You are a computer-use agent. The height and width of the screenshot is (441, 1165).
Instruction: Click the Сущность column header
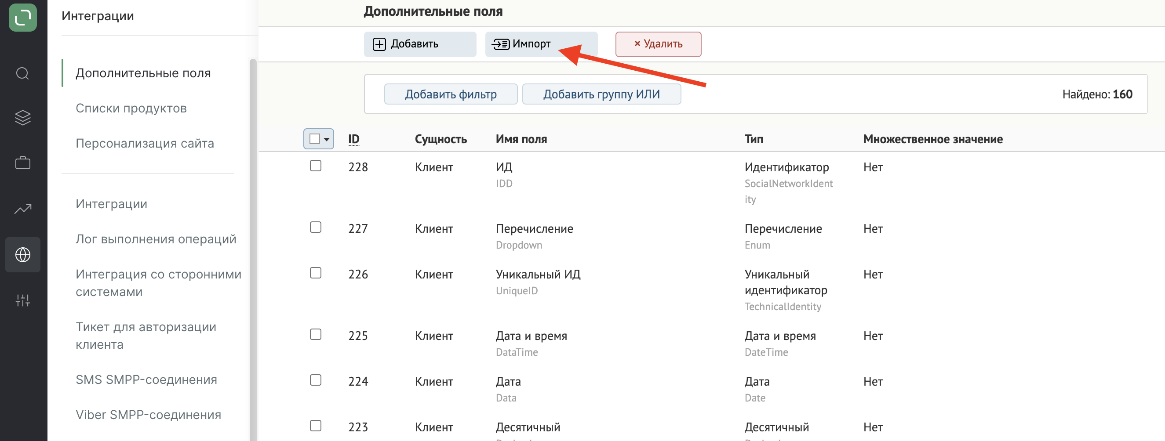tap(441, 139)
